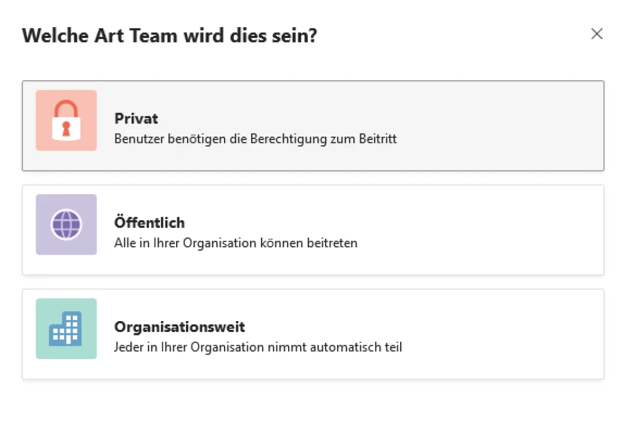Click the padlock symbol in the first option
Image resolution: width=635 pixels, height=422 pixels.
[x=66, y=120]
